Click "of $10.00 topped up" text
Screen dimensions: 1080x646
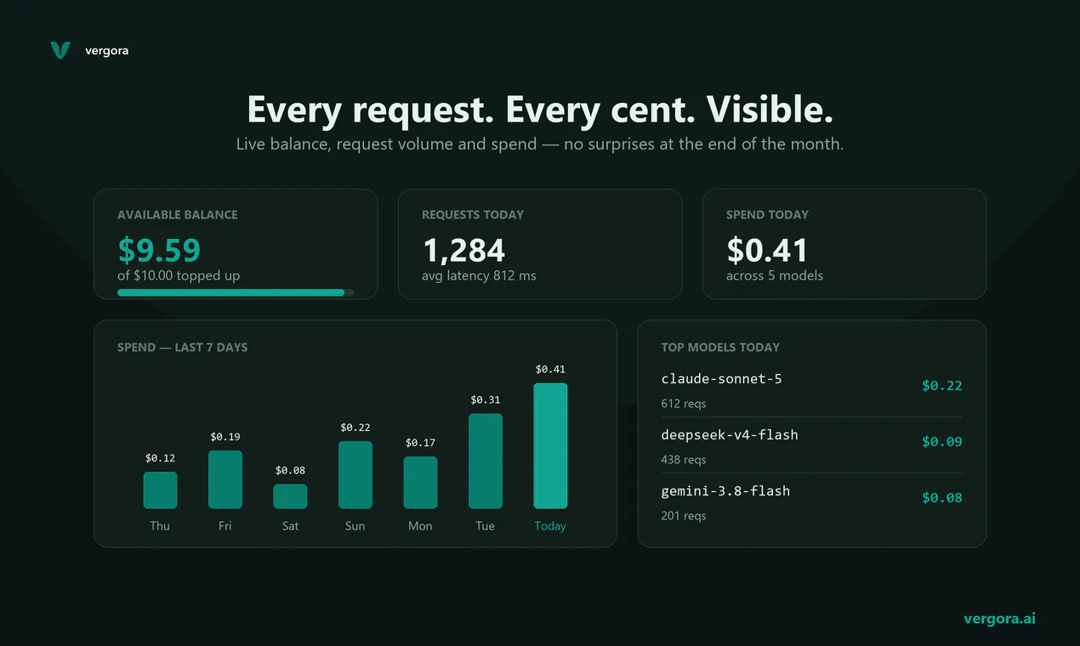179,275
